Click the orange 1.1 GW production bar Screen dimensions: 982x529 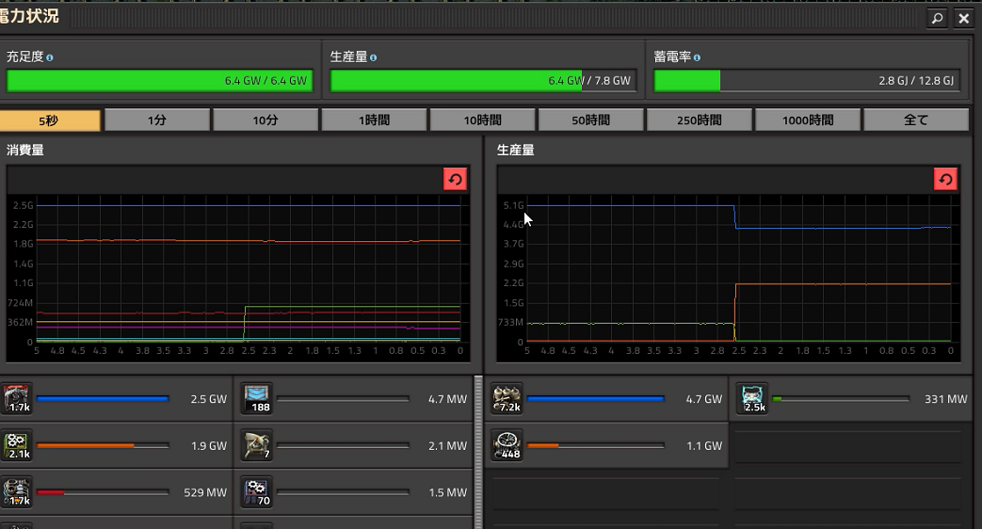[596, 446]
